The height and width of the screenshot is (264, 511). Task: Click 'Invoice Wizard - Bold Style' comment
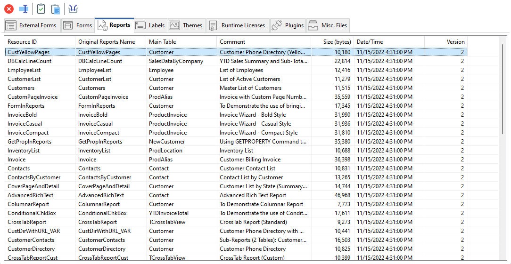tap(253, 114)
